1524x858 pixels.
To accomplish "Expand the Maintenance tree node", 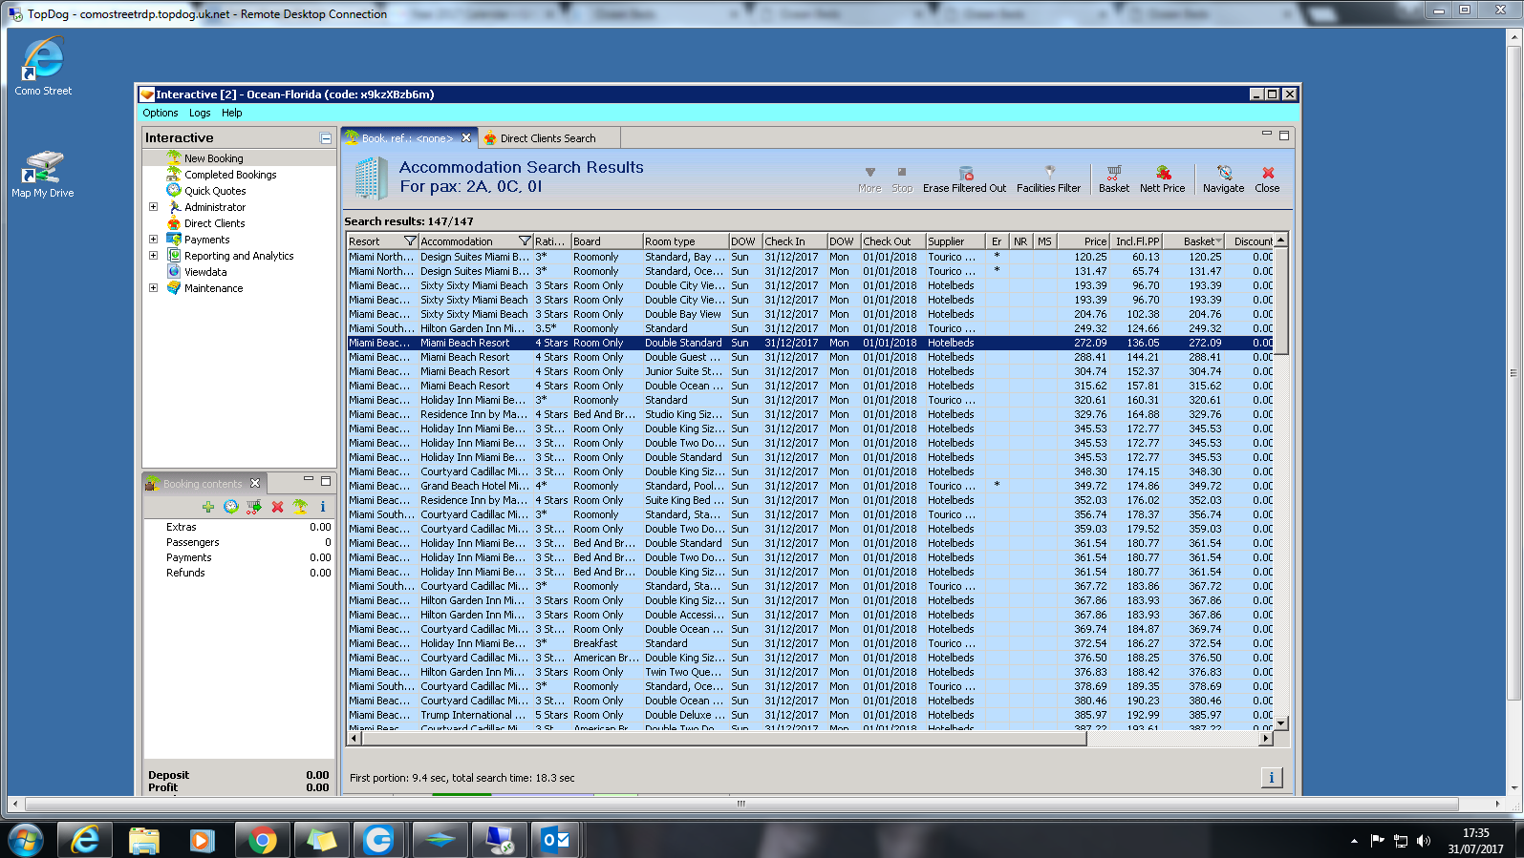I will tap(153, 288).
